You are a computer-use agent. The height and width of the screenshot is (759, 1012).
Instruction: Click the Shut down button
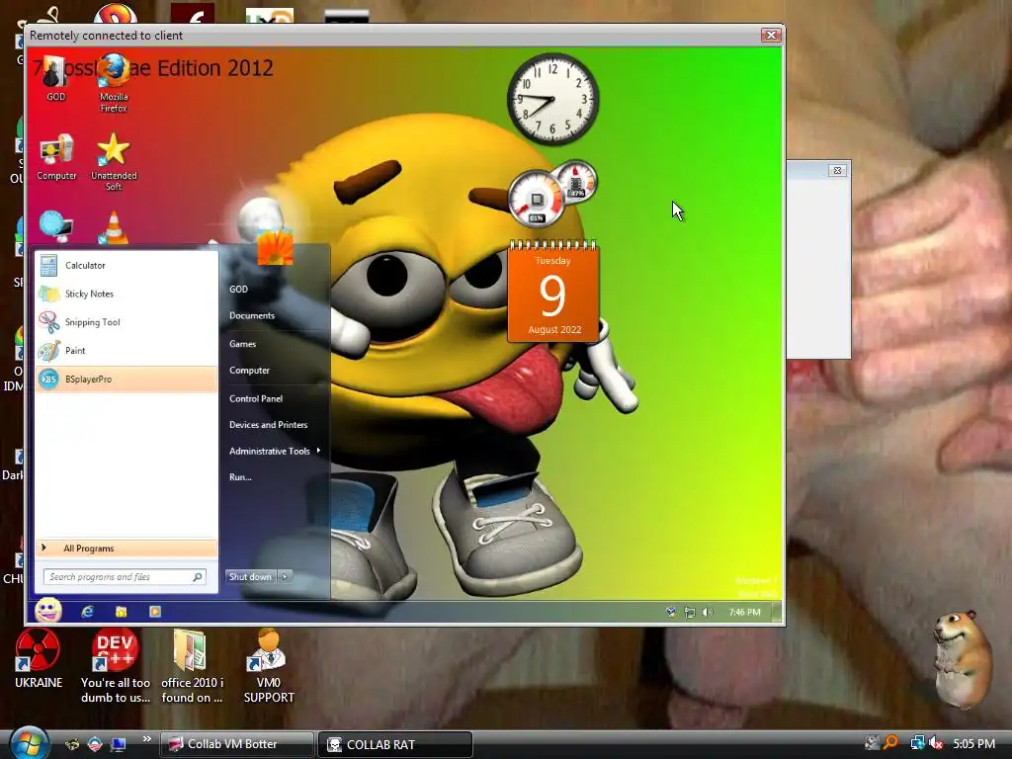pyautogui.click(x=250, y=577)
